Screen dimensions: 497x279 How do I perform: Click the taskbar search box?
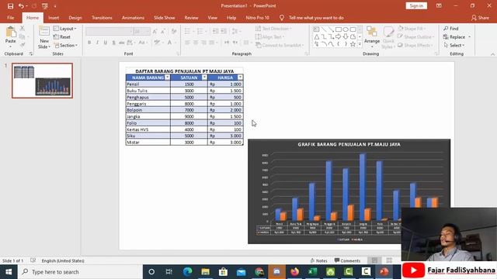[80, 272]
